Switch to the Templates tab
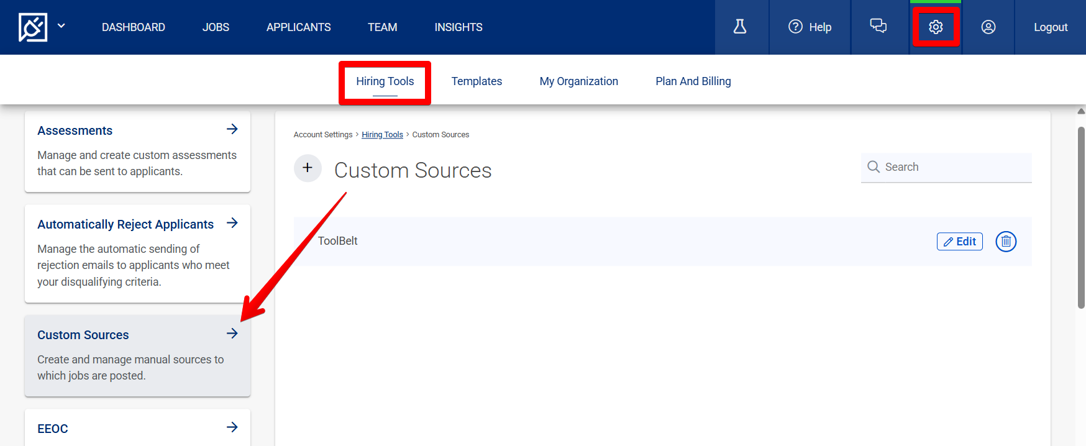 [x=477, y=81]
